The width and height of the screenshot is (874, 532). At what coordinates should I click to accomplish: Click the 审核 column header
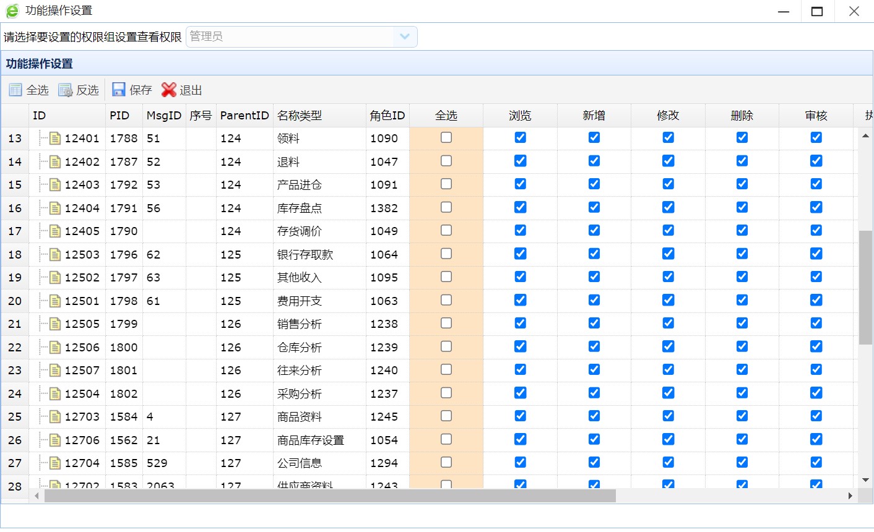coord(816,116)
